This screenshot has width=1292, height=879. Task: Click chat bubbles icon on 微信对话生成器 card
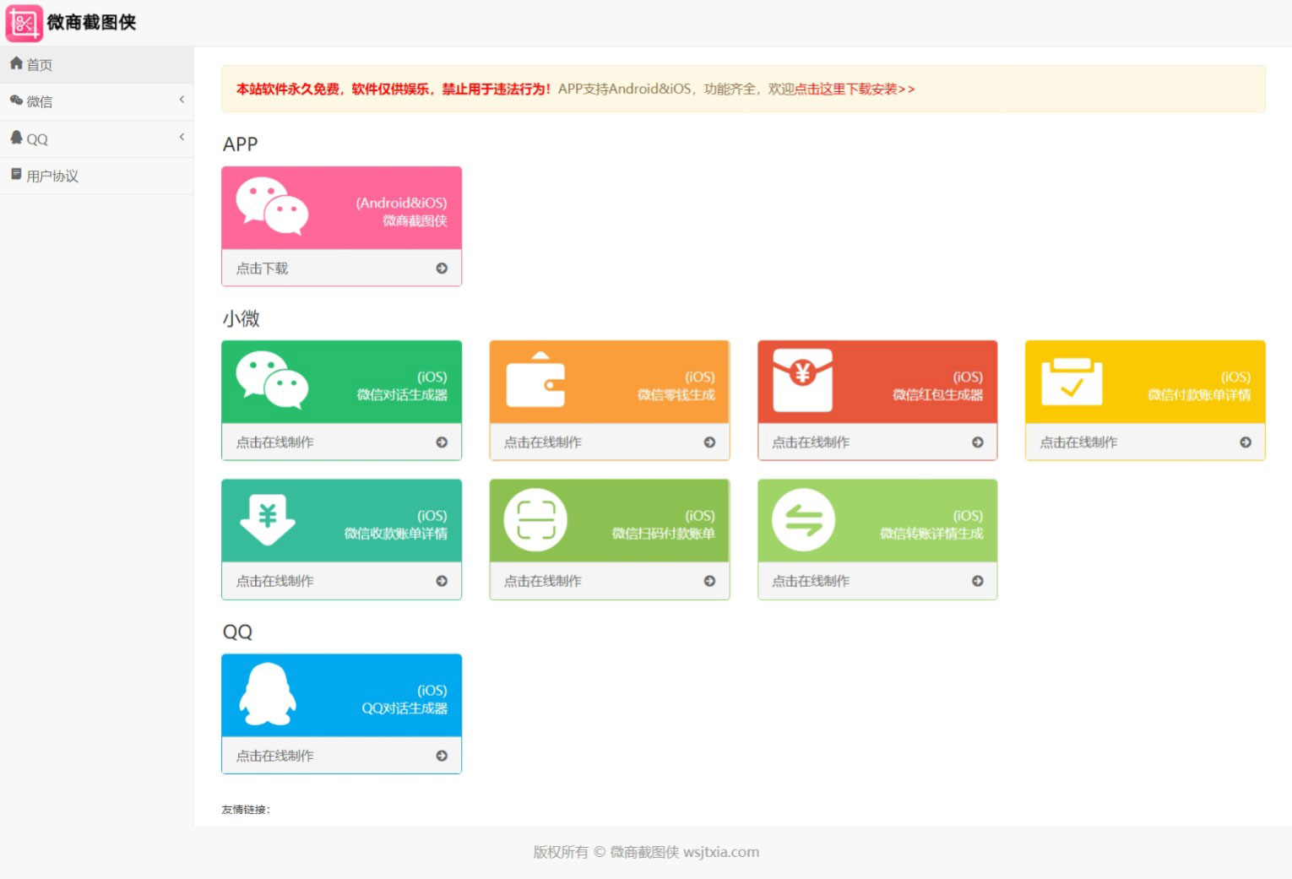pyautogui.click(x=272, y=380)
